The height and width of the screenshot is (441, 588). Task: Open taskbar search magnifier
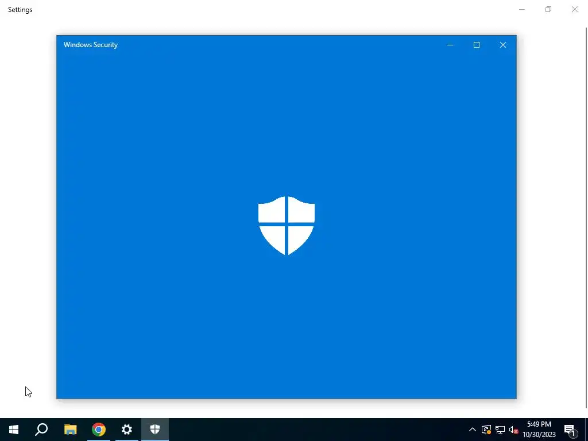[x=41, y=430]
